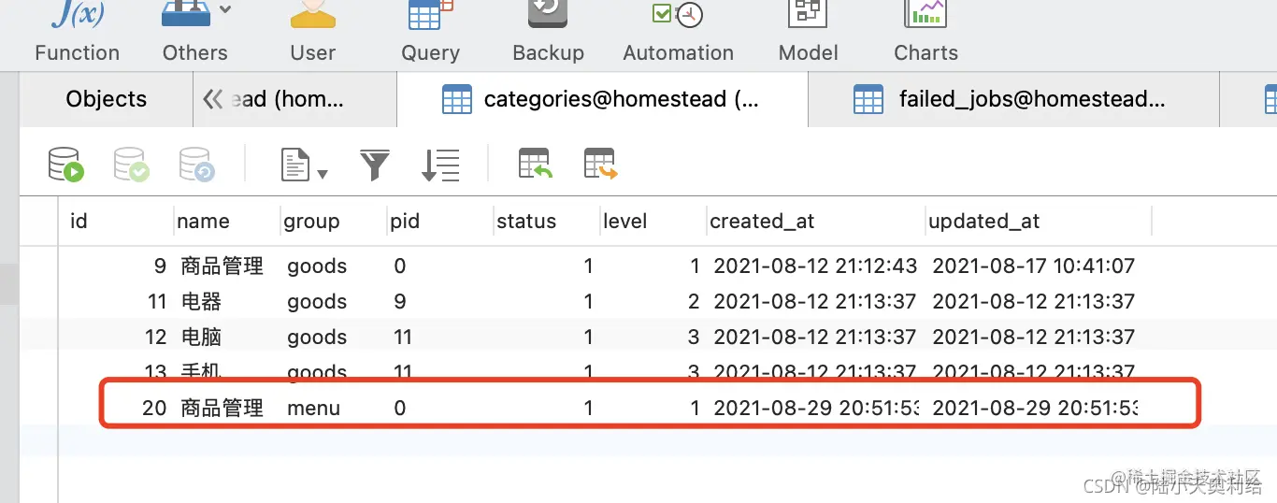
Task: Click the pid column header
Action: (x=440, y=222)
